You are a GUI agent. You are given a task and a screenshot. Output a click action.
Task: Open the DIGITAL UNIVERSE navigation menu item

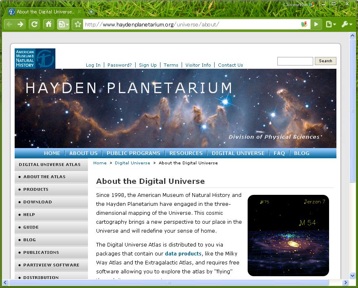coord(238,153)
